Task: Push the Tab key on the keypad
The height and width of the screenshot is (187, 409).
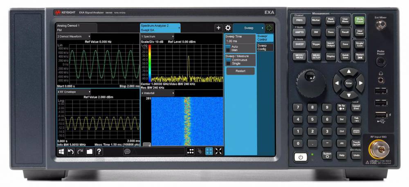Action: [356, 119]
